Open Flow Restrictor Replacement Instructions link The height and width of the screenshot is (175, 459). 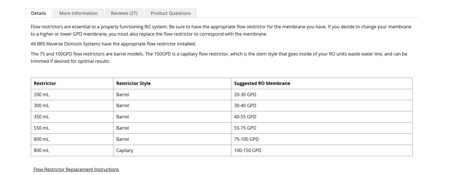click(x=76, y=169)
